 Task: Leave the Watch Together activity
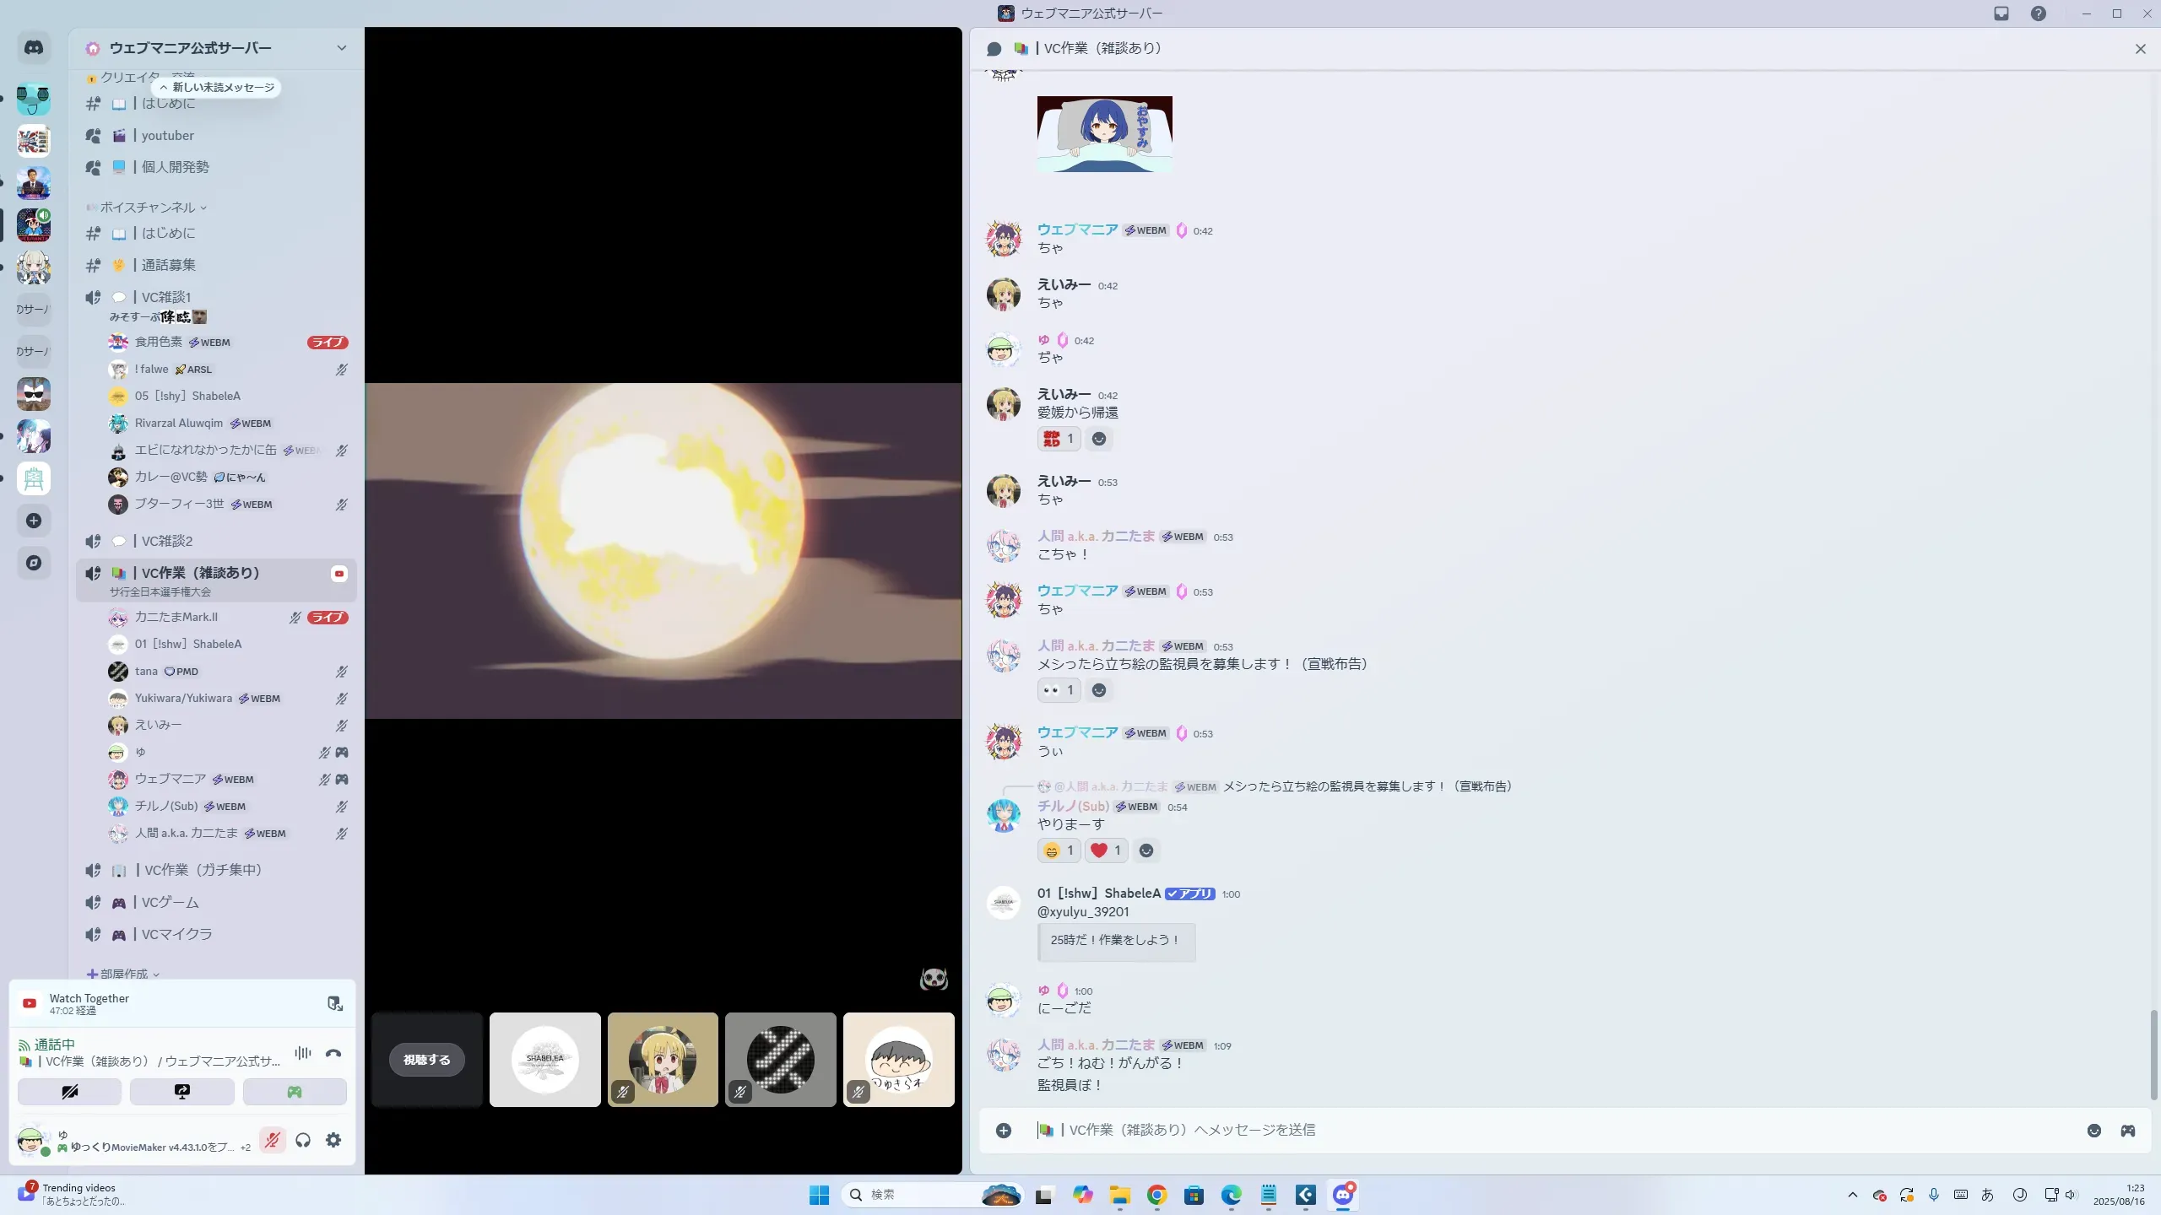pyautogui.click(x=335, y=1003)
